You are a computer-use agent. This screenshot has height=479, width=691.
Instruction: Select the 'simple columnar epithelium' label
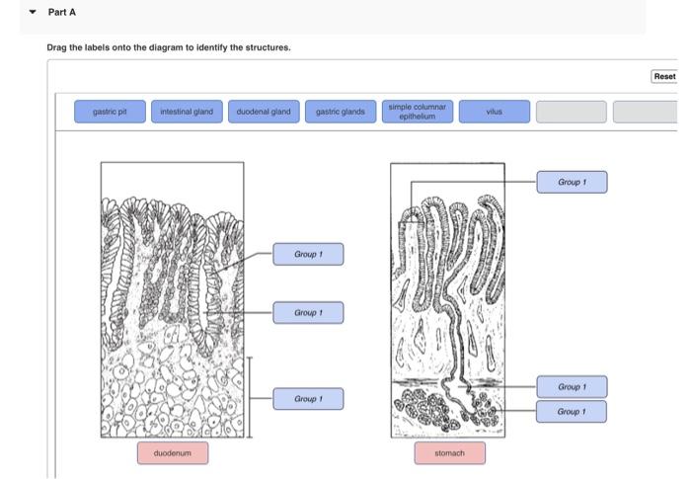418,112
